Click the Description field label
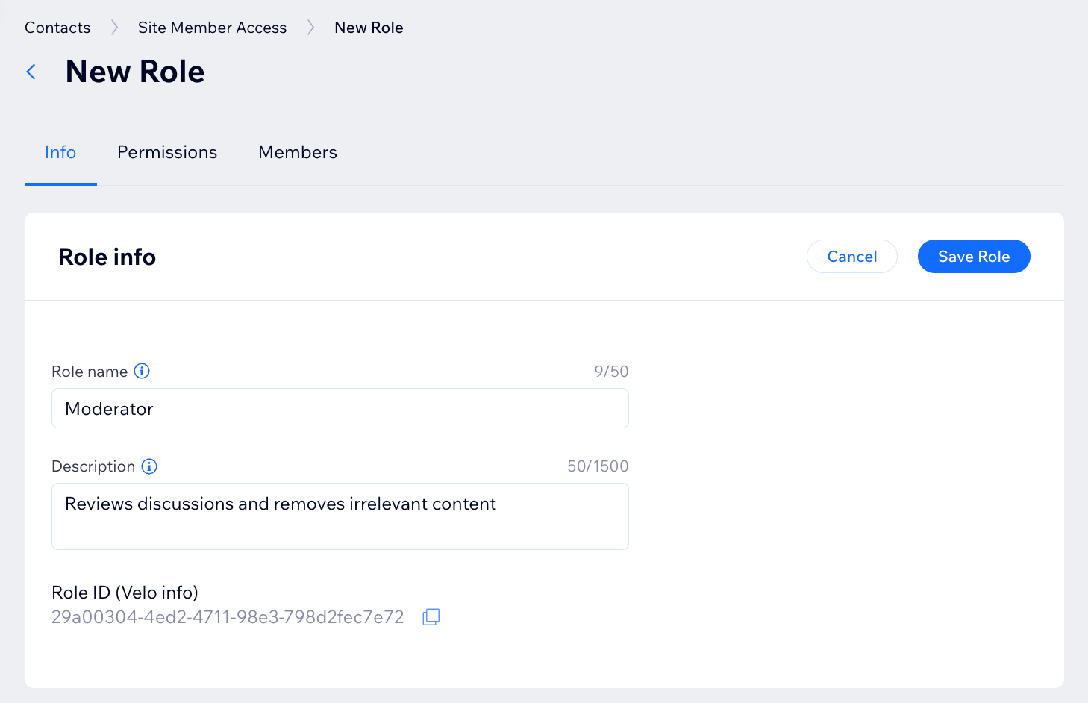The image size is (1088, 703). coord(93,466)
